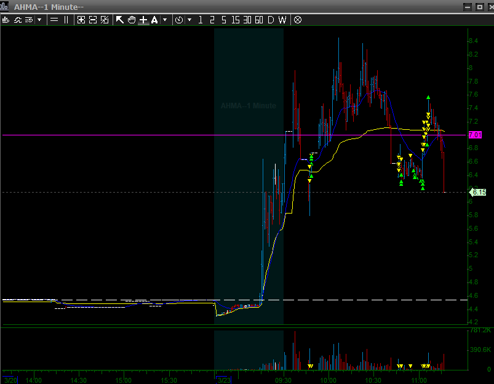Switch to the 1 minute interval
The width and height of the screenshot is (494, 384).
[x=201, y=20]
